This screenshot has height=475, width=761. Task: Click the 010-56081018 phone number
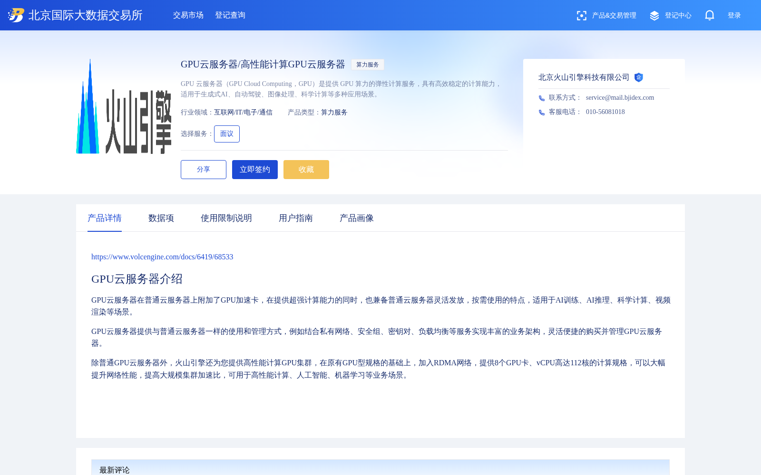point(605,112)
